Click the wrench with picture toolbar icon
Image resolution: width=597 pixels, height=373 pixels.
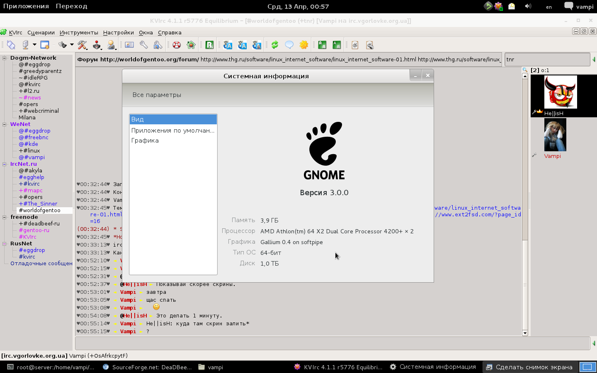point(158,45)
